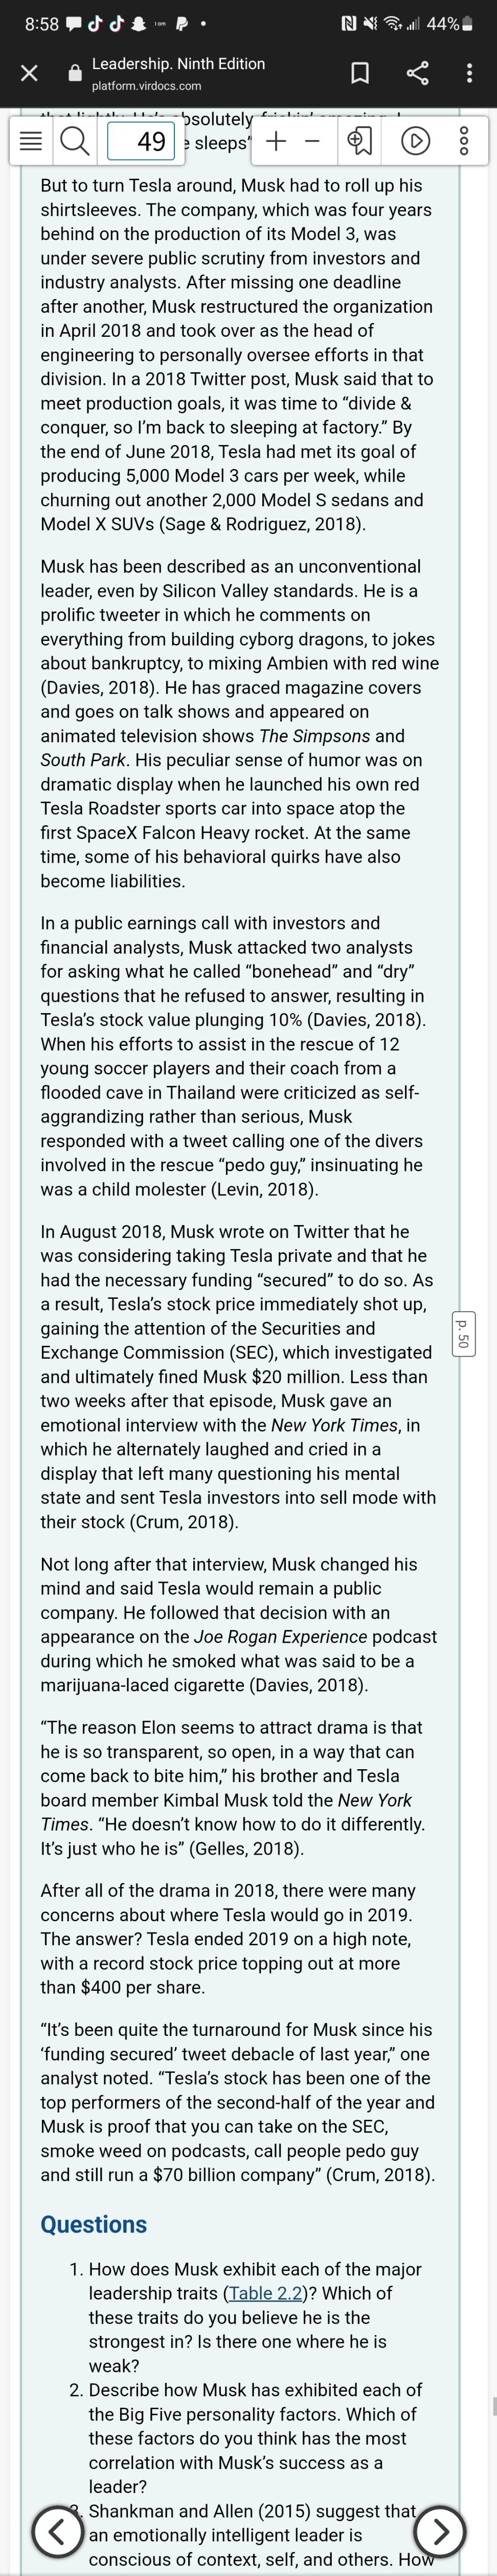Open the table of contents menu icon
The height and width of the screenshot is (2576, 497).
tap(31, 142)
